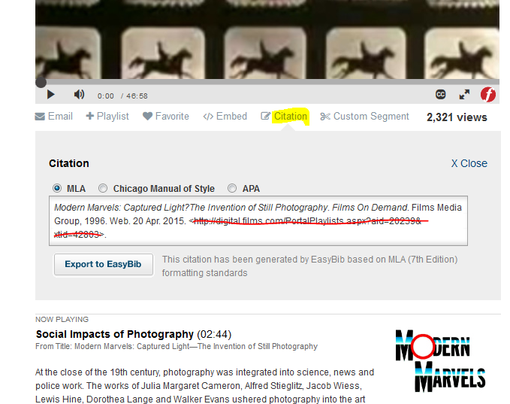Enter fullscreen with the expand arrows icon
The width and height of the screenshot is (510, 404).
click(x=464, y=95)
